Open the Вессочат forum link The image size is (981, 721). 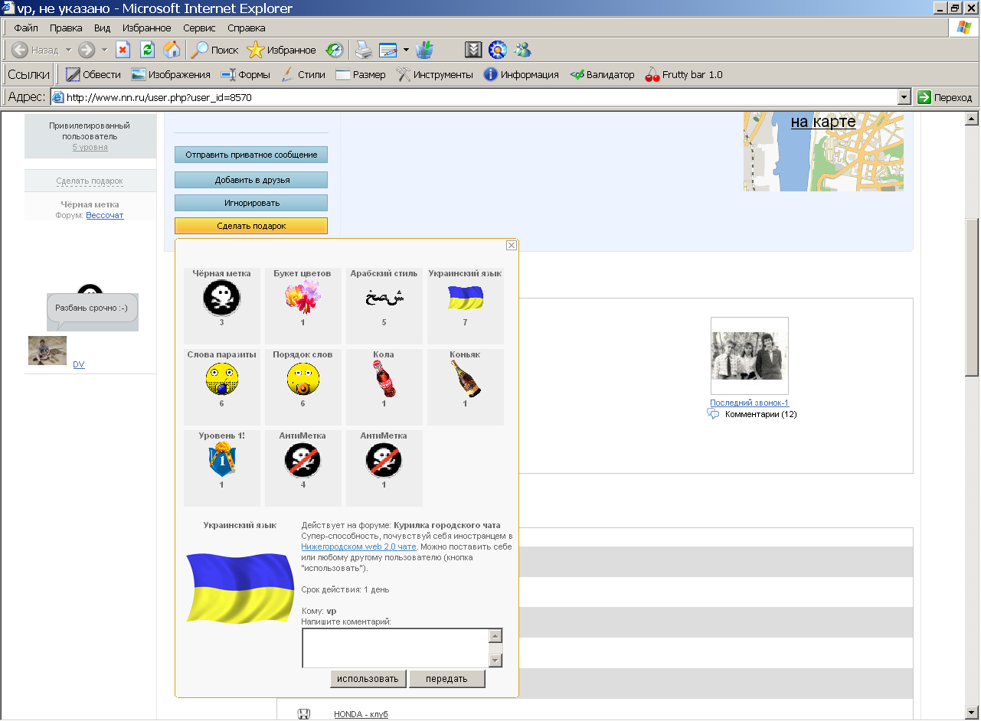coord(105,216)
